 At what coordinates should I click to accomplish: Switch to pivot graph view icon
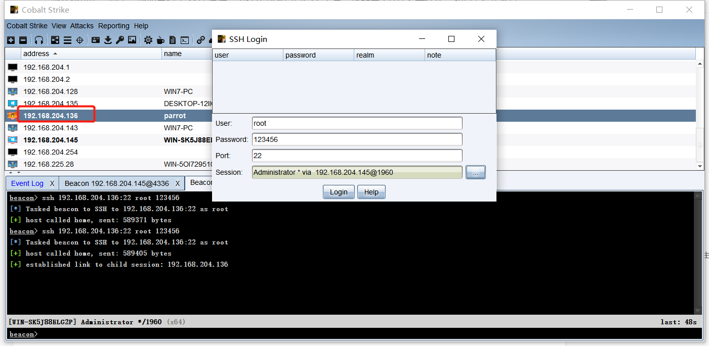tap(55, 40)
